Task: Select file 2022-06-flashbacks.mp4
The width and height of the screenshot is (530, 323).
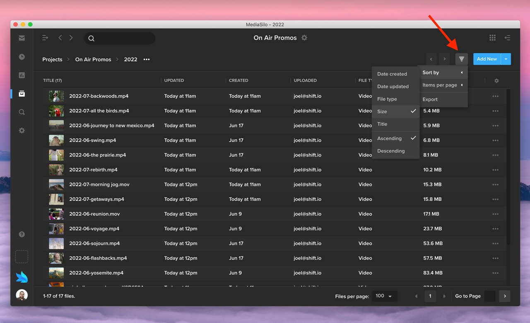Action: 98,258
